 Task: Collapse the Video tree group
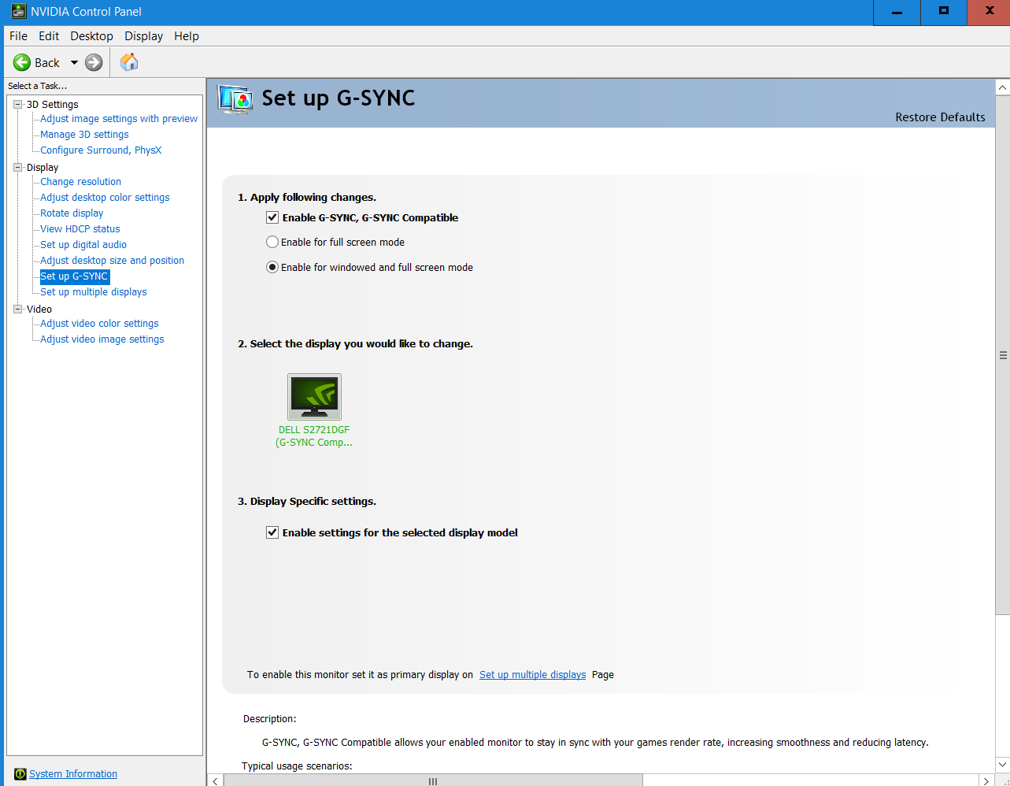[x=18, y=309]
